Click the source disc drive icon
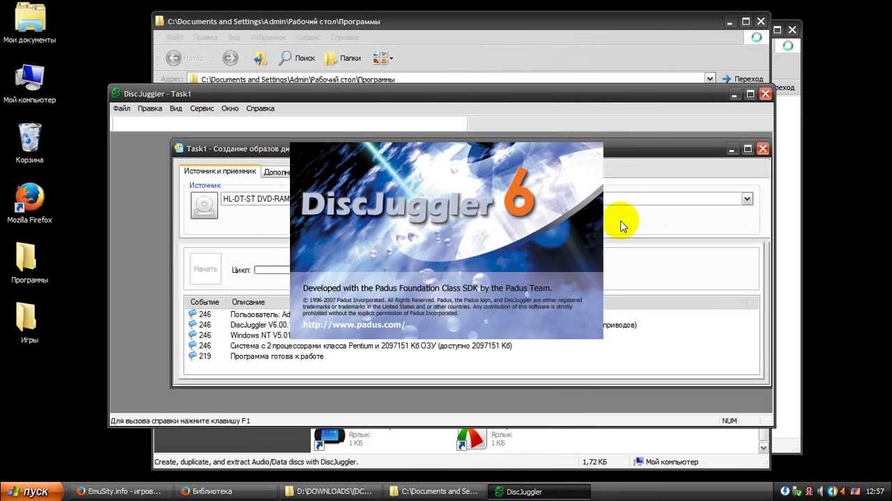The image size is (892, 501). point(204,205)
